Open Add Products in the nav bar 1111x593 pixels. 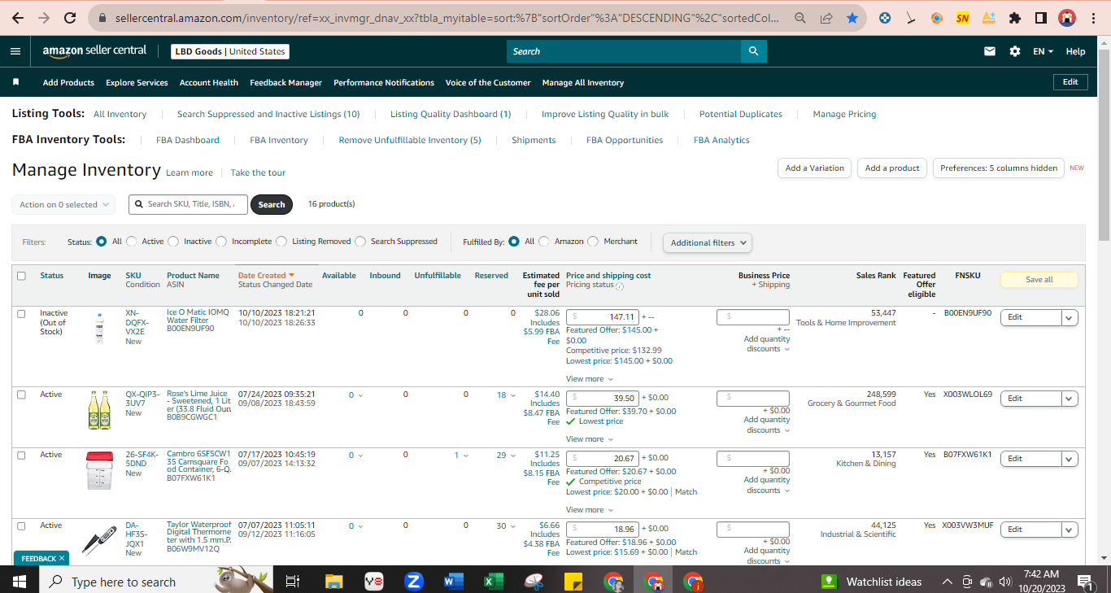coord(68,82)
